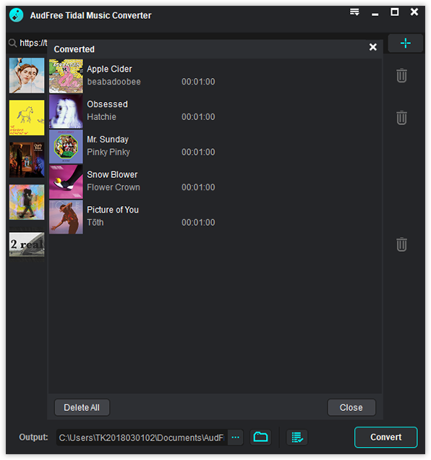This screenshot has width=431, height=460.
Task: Click the second trash can icon
Action: click(401, 118)
